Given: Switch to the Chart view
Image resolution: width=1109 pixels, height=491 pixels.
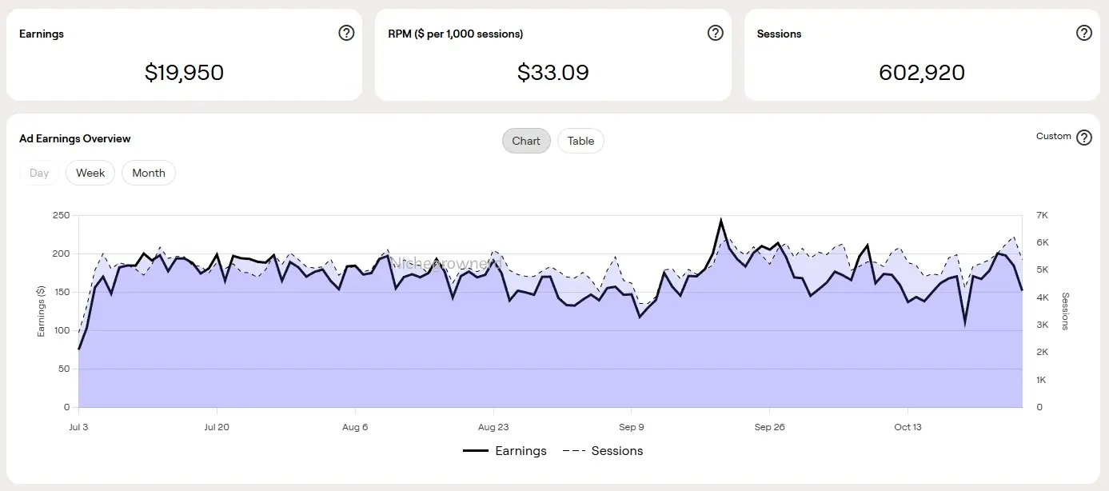Looking at the screenshot, I should 526,141.
